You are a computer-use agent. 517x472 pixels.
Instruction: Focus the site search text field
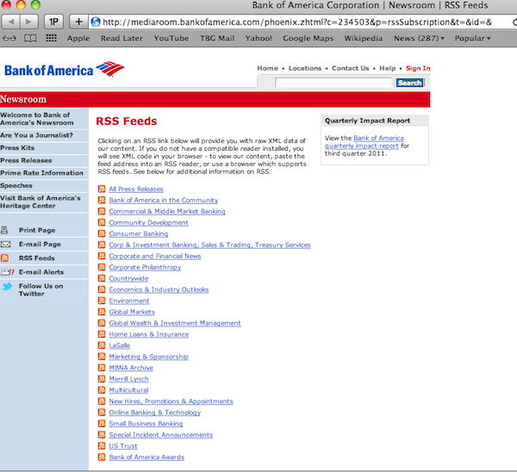333,83
